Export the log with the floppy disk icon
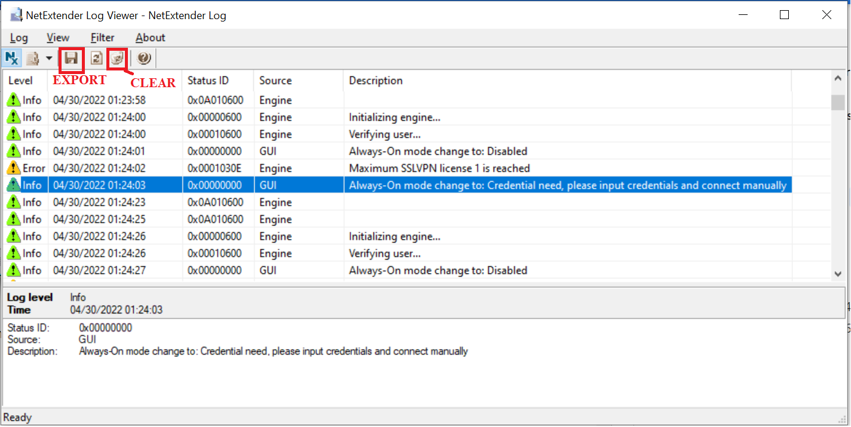The height and width of the screenshot is (427, 851). 72,59
